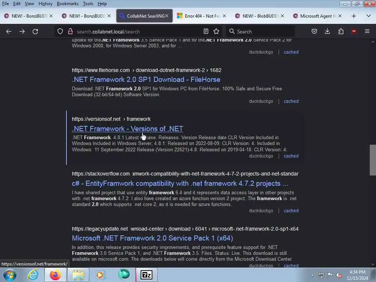Switch to the NEW! - BlobBUDDY tab
Image resolution: width=376 pixels, height=282 pixels.
pos(259,16)
